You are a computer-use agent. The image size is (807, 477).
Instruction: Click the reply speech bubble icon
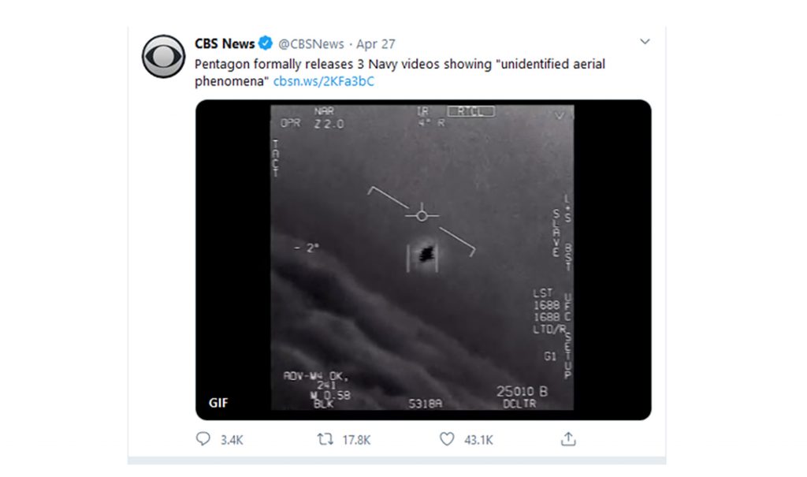coord(203,440)
